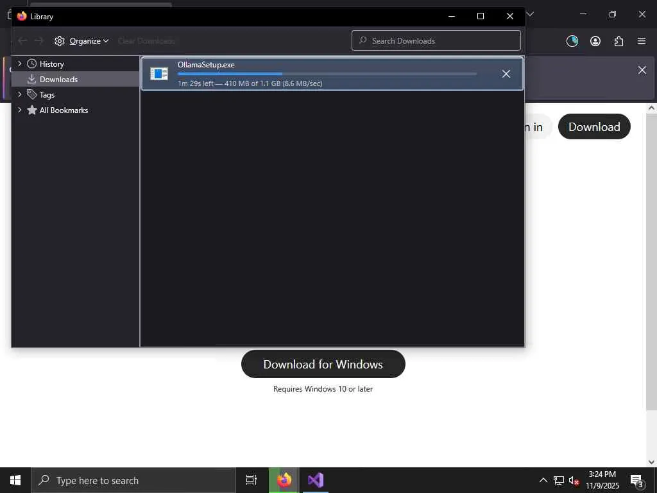Viewport: 657px width, 493px height.
Task: Select the OllamaSetup.exe download entry
Action: pos(332,74)
